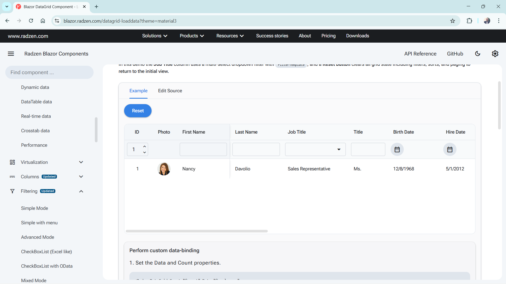This screenshot has height=284, width=506.
Task: Open Downloads page
Action: (x=357, y=36)
